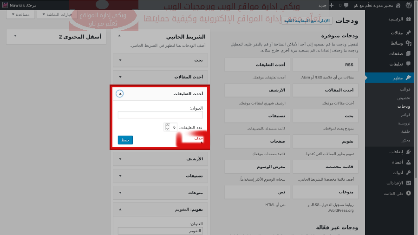Click the WordPress logo in admin bar
Viewport: 418px width, 235px height.
click(409, 5)
